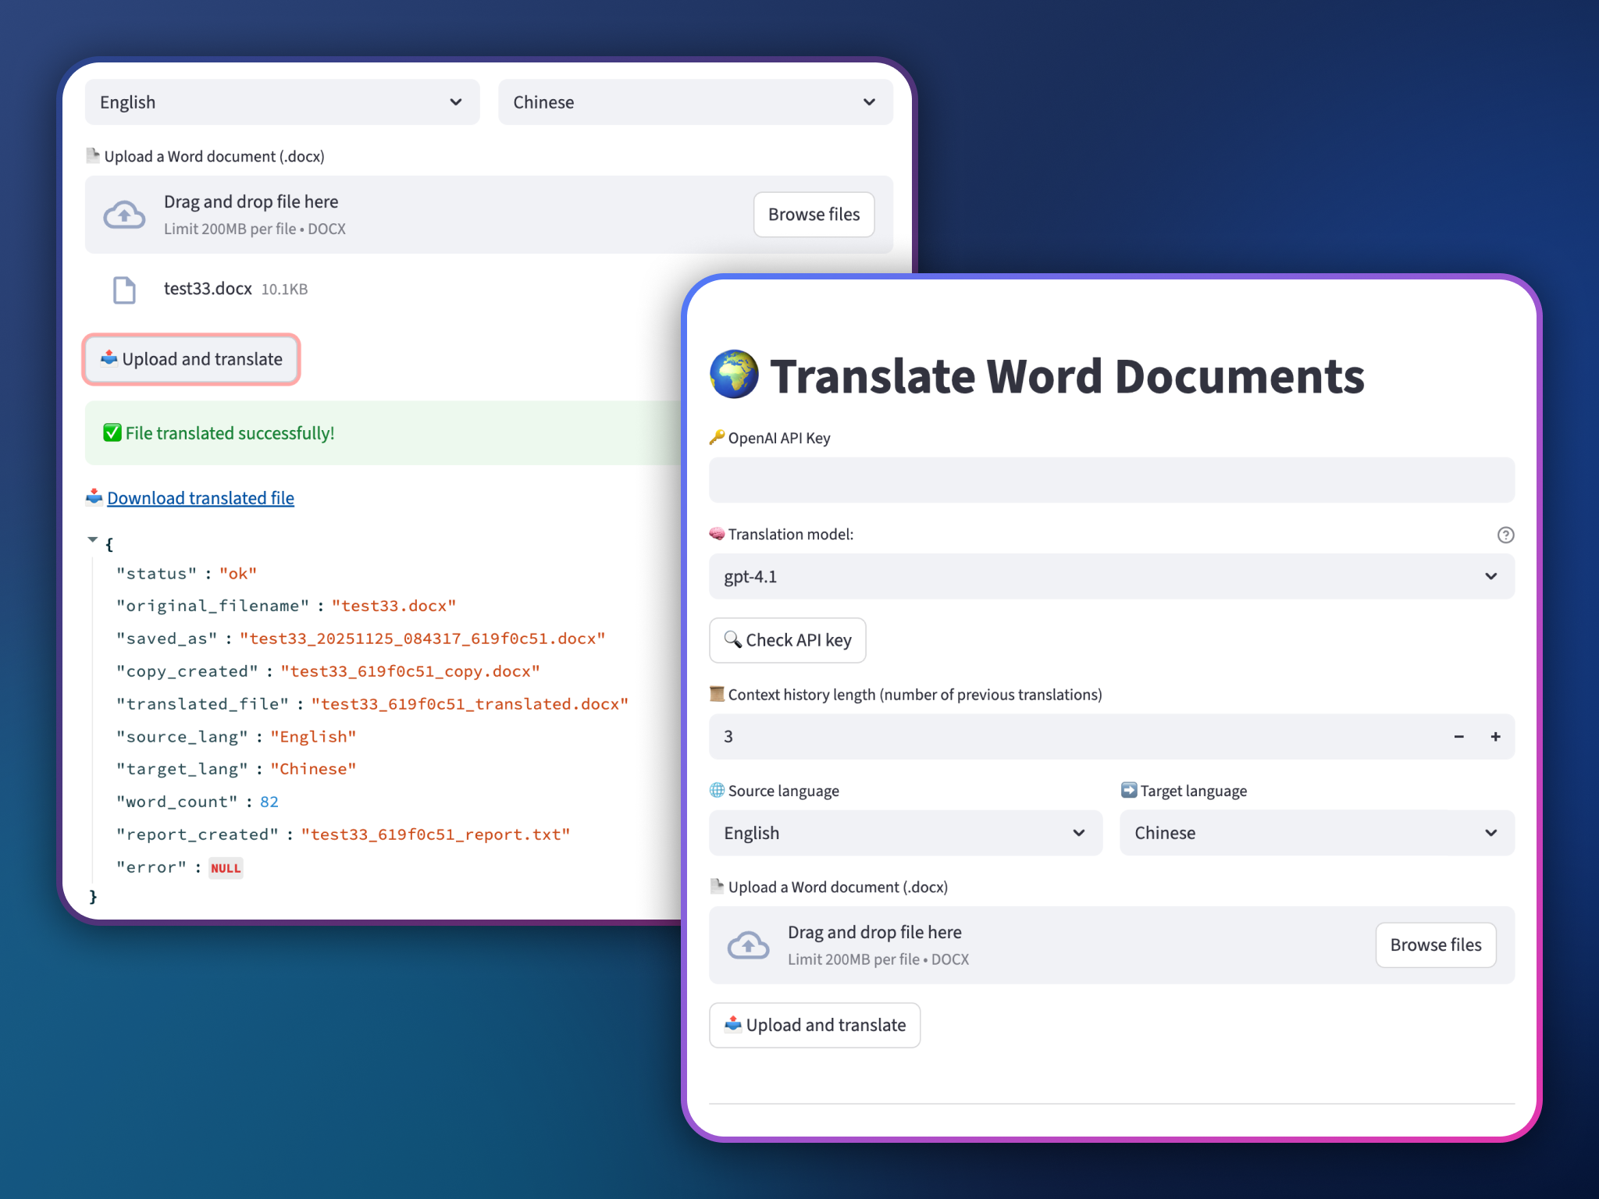Click the help question-mark icon near Translation model
This screenshot has width=1599, height=1199.
point(1506,535)
